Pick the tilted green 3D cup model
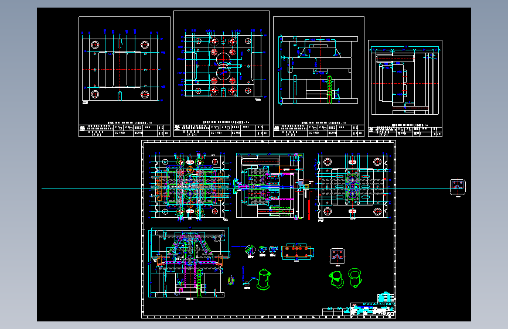 click(336, 279)
